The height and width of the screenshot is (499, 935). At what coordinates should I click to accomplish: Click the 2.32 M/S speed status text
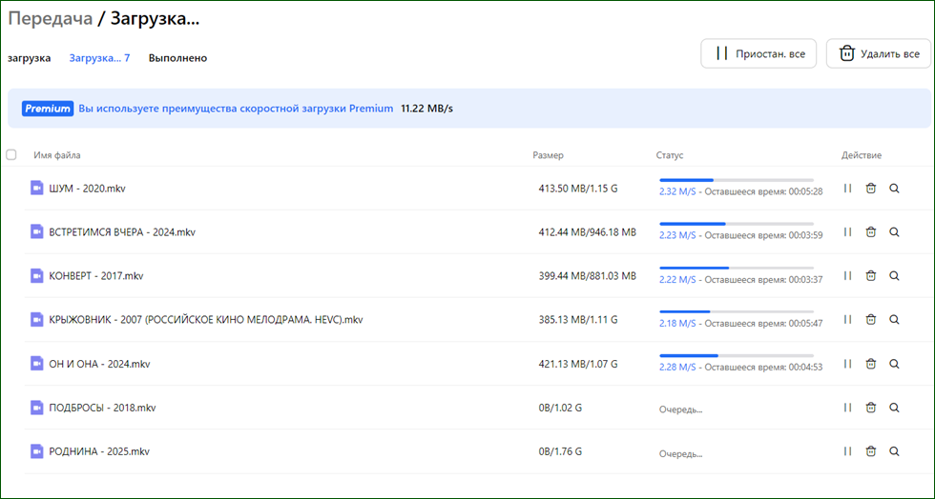pos(677,191)
